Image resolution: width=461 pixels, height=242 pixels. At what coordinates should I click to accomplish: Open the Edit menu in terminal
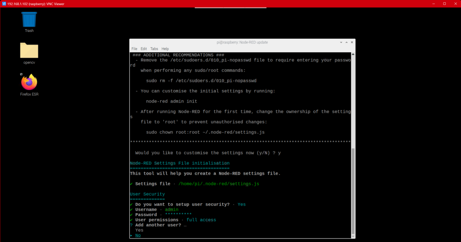144,49
